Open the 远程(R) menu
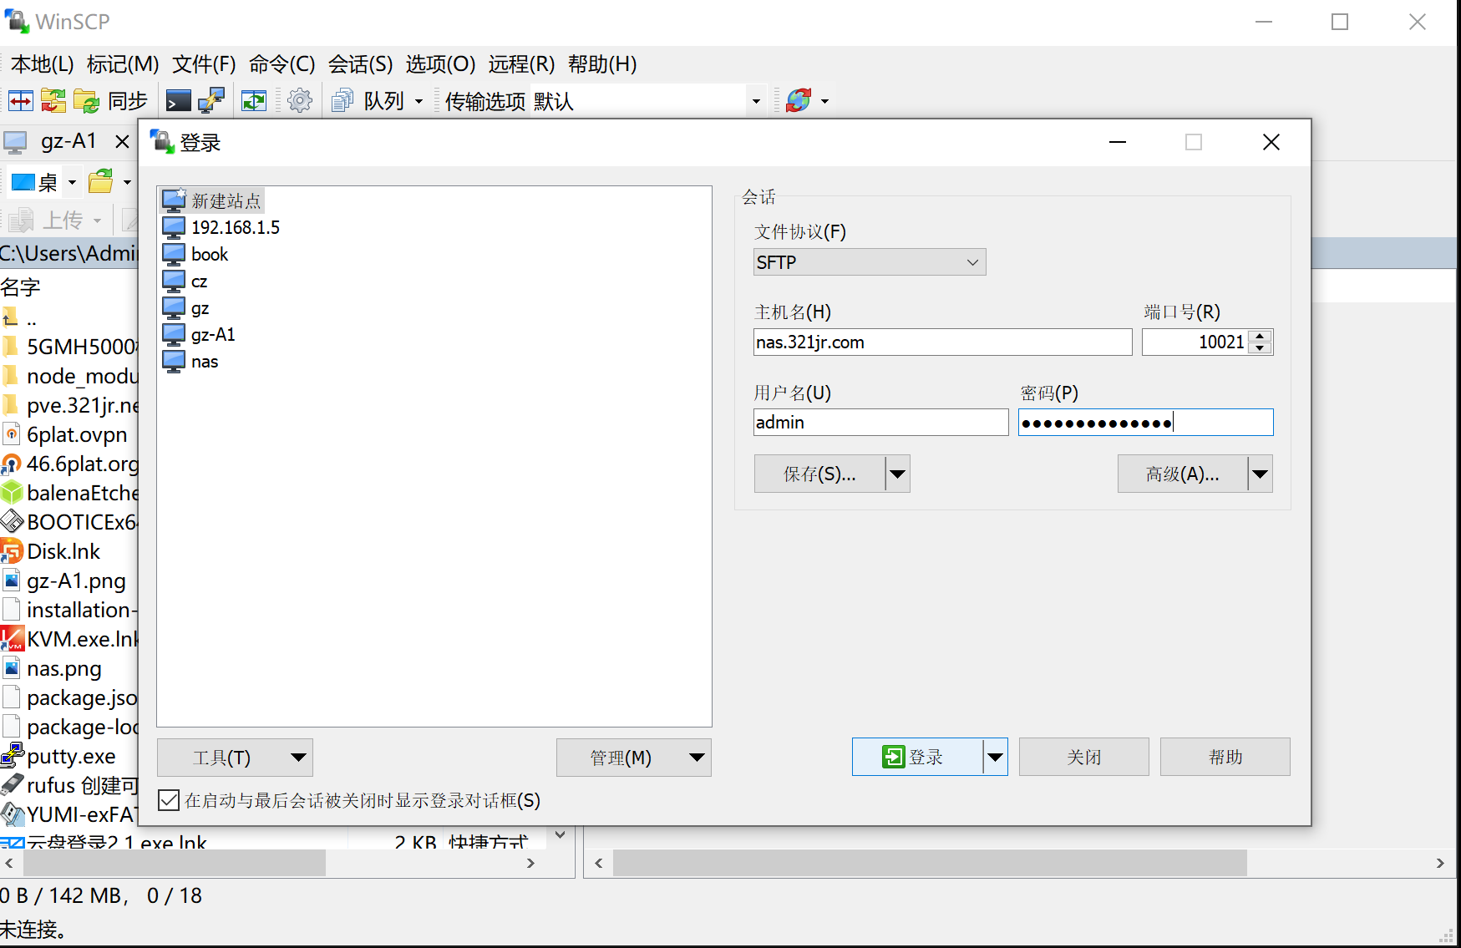 pos(521,64)
